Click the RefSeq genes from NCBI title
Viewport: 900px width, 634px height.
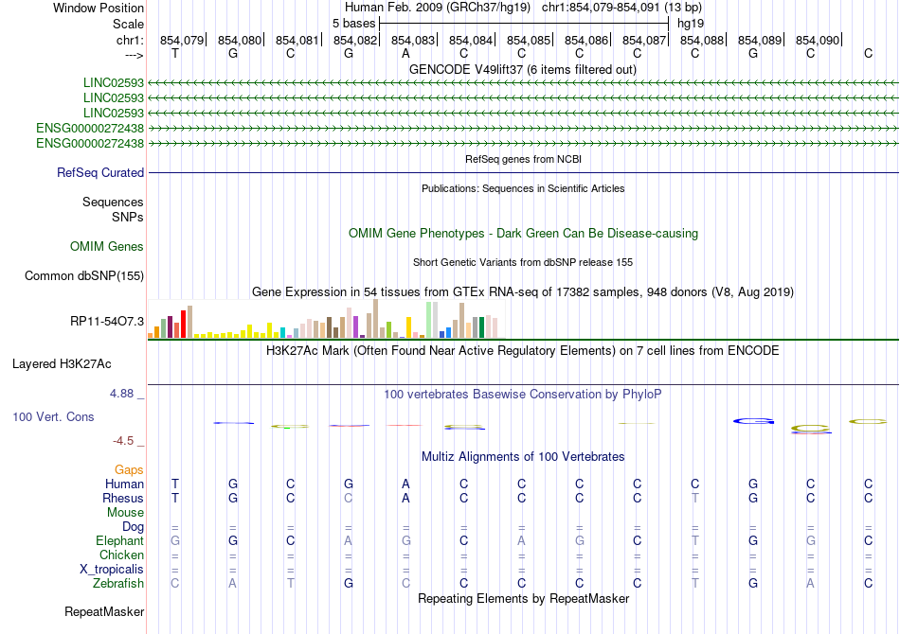tap(523, 159)
